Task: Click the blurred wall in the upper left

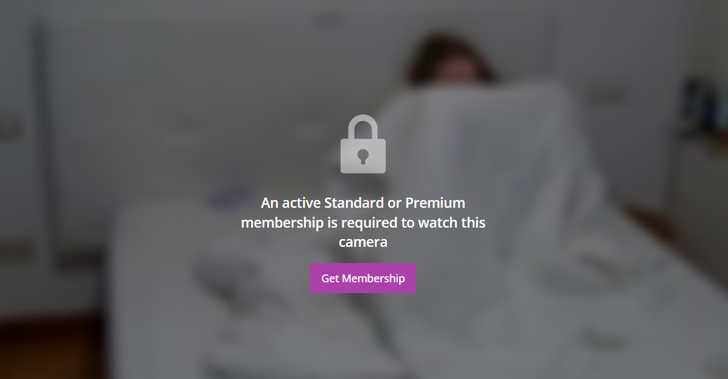Action: tap(150, 72)
